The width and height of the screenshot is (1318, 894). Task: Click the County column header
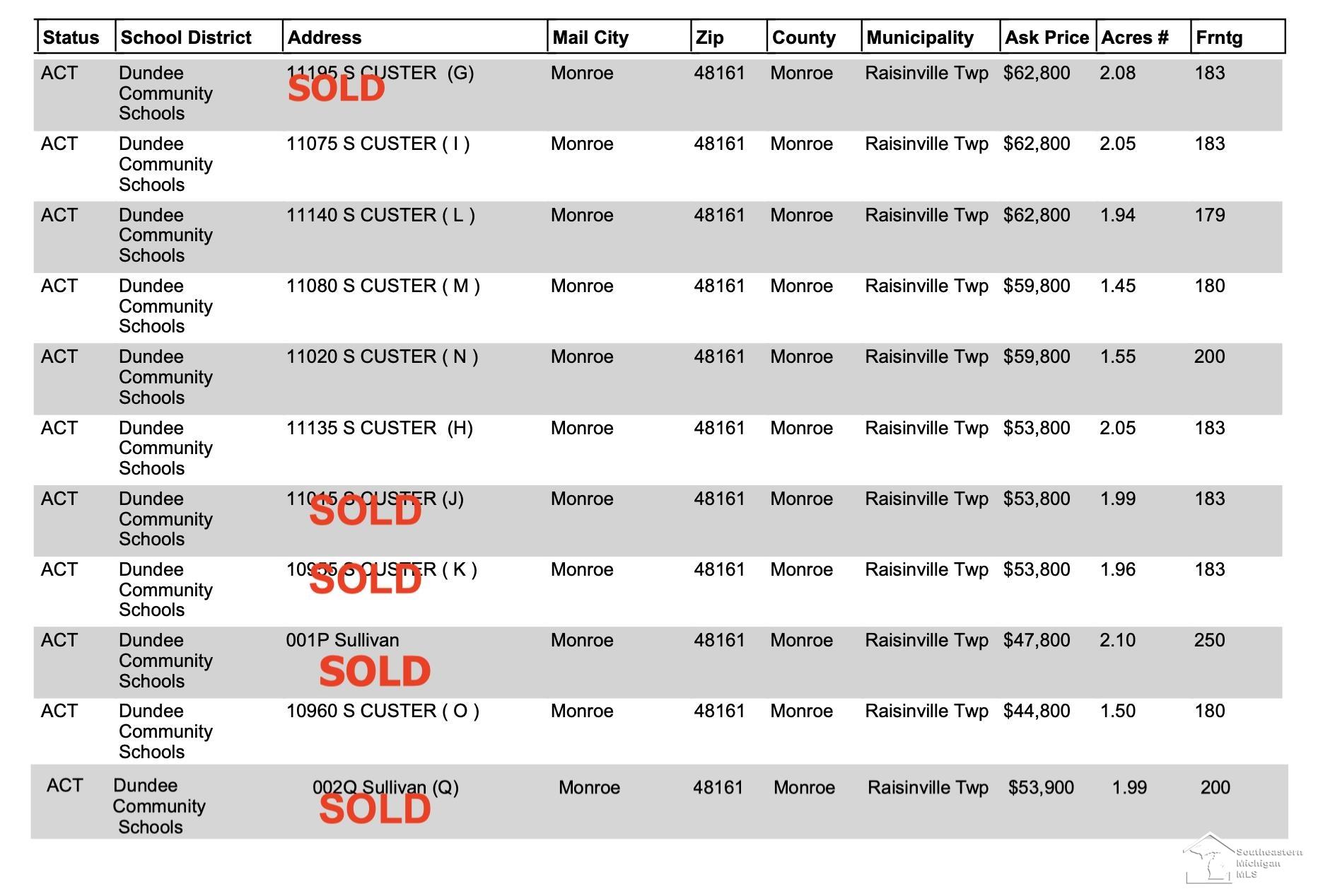click(804, 37)
